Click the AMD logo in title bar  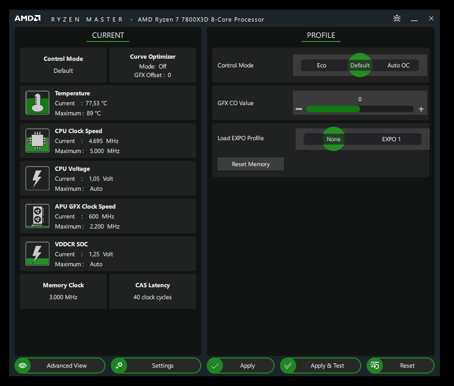(x=27, y=19)
